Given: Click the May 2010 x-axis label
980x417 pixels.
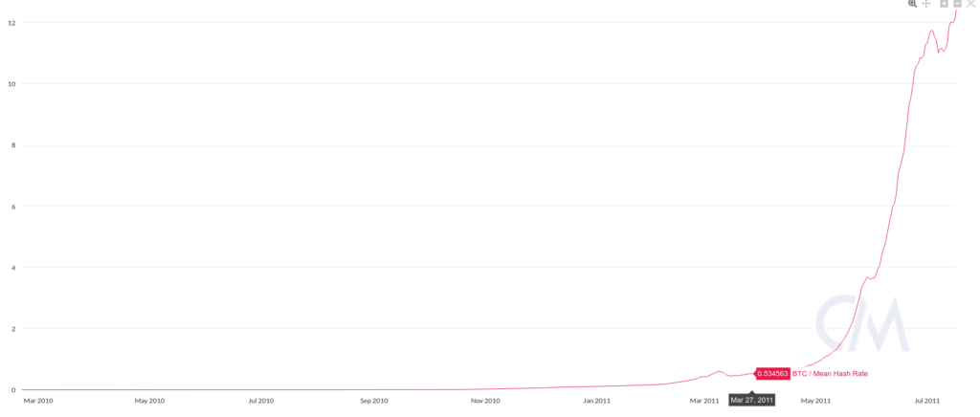Looking at the screenshot, I should (149, 400).
